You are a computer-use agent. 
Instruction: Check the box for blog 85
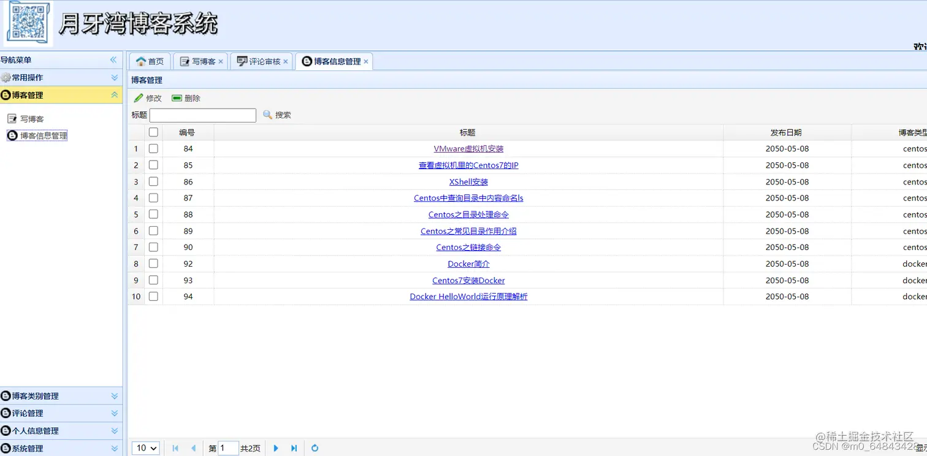coord(153,165)
